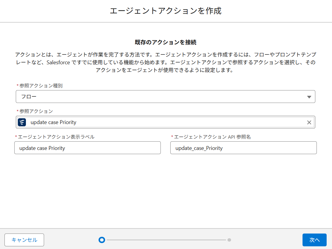This screenshot has width=332, height=249.
Task: Proceed with the 次へ button
Action: point(314,240)
